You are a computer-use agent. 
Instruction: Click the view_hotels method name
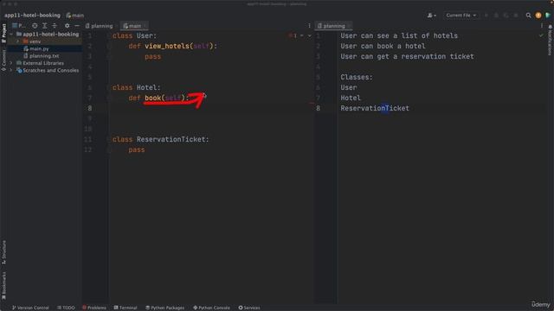click(167, 46)
